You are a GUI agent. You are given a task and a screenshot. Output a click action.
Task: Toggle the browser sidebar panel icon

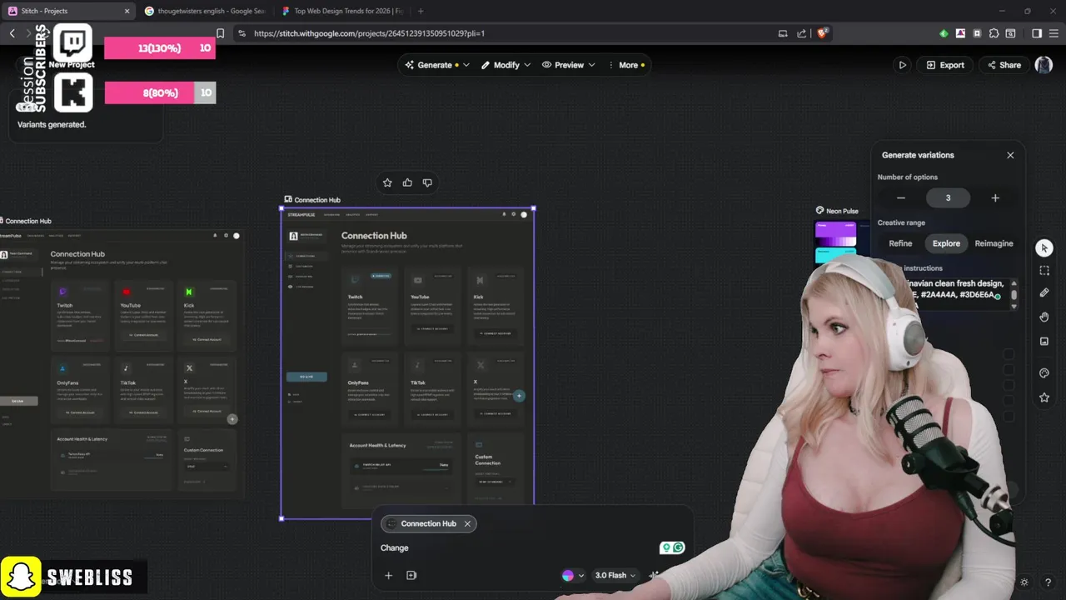[1037, 33]
